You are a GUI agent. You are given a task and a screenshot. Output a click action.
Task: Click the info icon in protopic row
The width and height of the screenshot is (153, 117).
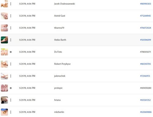coord(11,88)
